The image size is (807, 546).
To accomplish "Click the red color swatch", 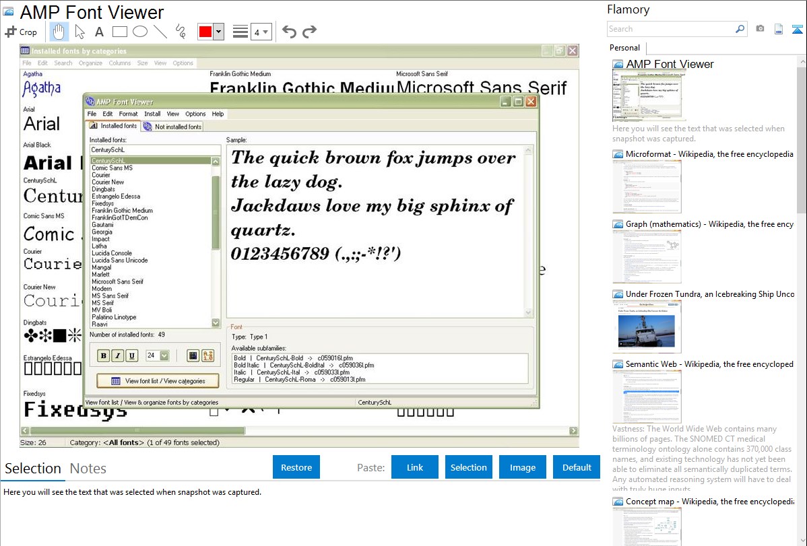I will [205, 32].
